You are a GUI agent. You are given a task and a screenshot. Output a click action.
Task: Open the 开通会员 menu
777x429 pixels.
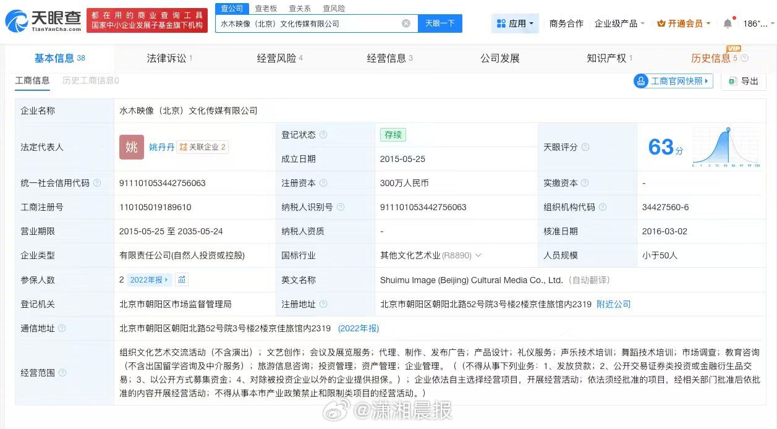coord(684,23)
